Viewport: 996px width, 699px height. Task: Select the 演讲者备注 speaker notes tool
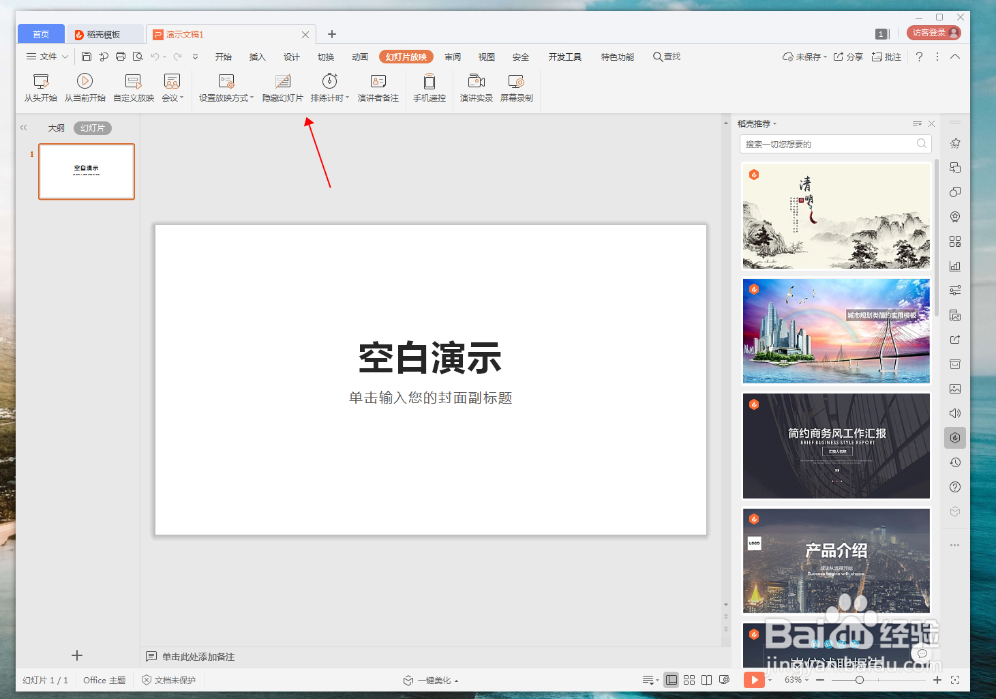coord(378,89)
